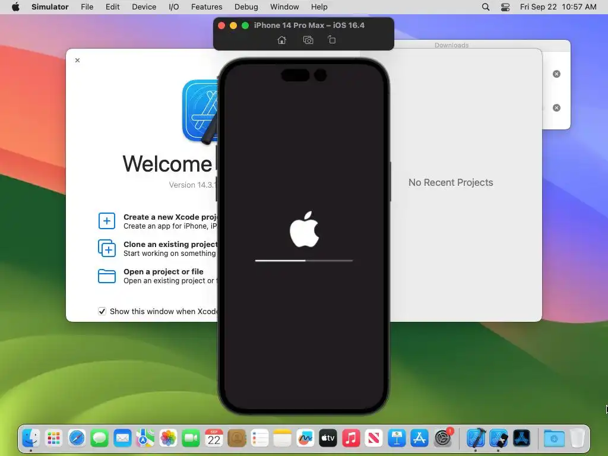Open System Settings from the Dock
608x456 pixels.
click(442, 438)
